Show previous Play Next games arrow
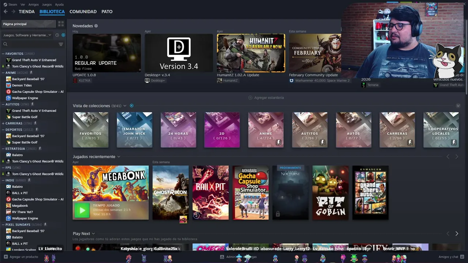 pyautogui.click(x=448, y=233)
